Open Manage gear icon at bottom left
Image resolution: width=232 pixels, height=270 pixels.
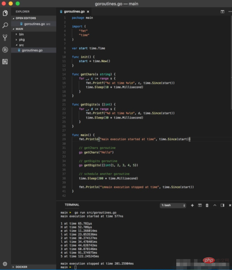click(x=5, y=264)
